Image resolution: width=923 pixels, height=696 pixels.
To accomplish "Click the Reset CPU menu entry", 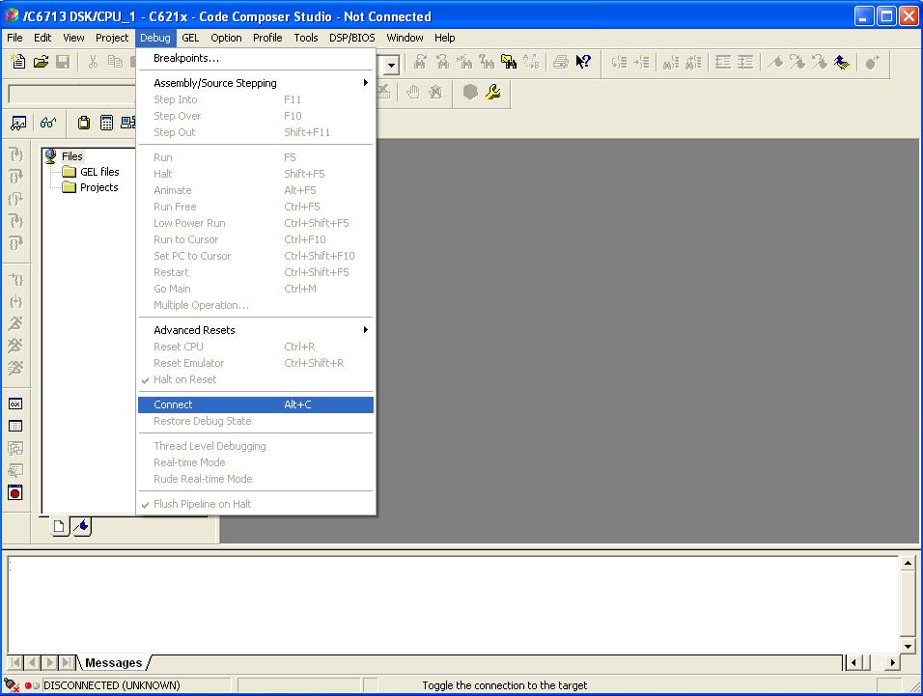I will (x=256, y=347).
